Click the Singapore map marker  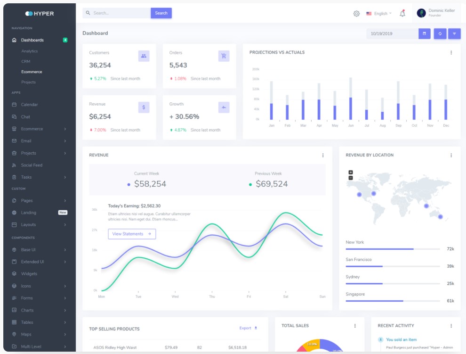pos(426,206)
